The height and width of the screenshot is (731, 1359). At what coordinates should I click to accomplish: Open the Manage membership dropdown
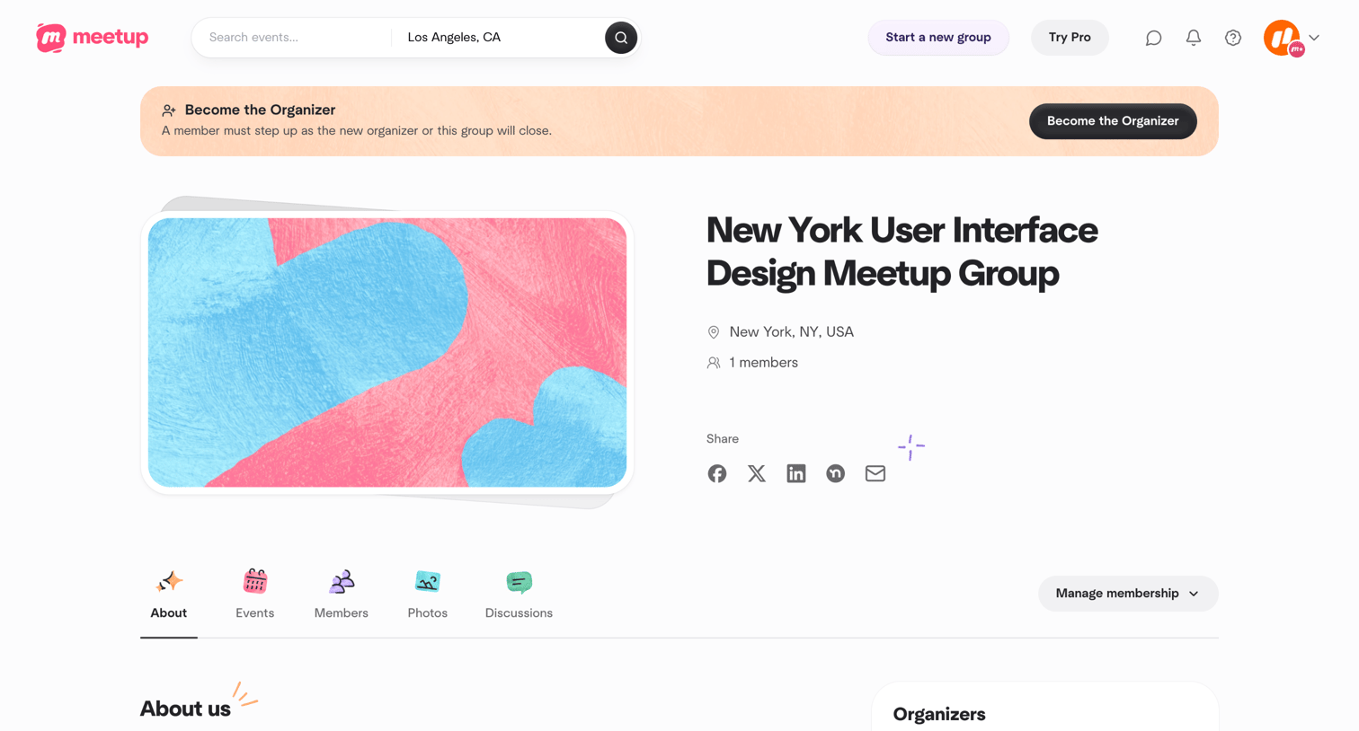pos(1128,594)
